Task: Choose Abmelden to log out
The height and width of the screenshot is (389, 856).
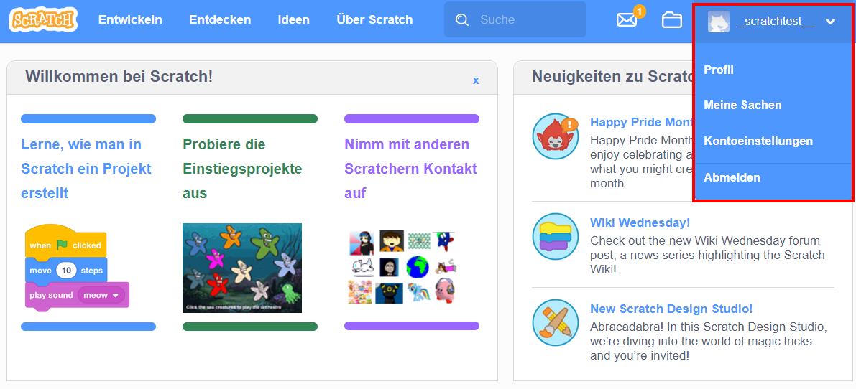Action: click(x=732, y=177)
